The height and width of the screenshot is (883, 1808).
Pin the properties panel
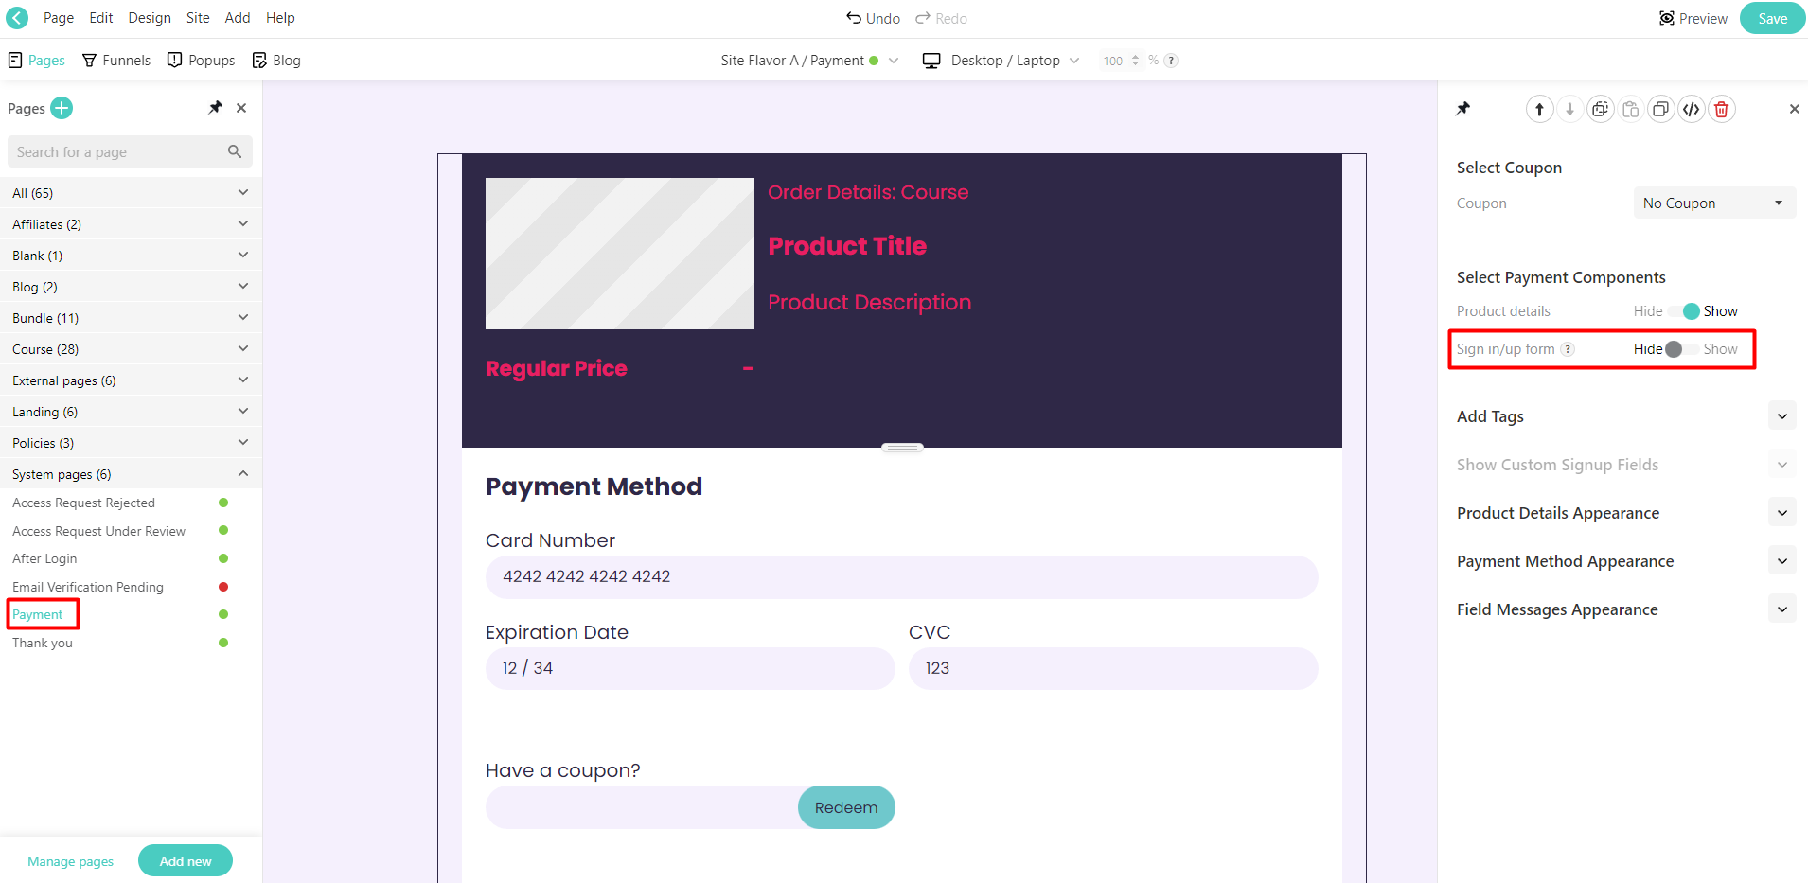coord(1462,109)
